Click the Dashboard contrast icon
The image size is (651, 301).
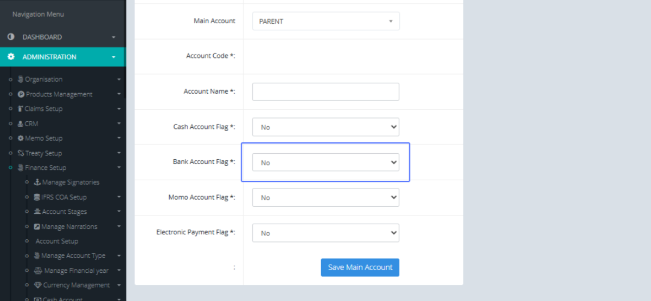pyautogui.click(x=11, y=37)
